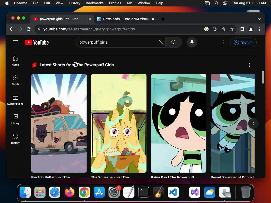Open Library in sidebar
The width and height of the screenshot is (271, 203).
(x=15, y=119)
